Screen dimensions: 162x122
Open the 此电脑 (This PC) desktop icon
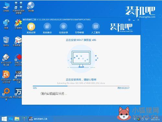(x=6, y=7)
